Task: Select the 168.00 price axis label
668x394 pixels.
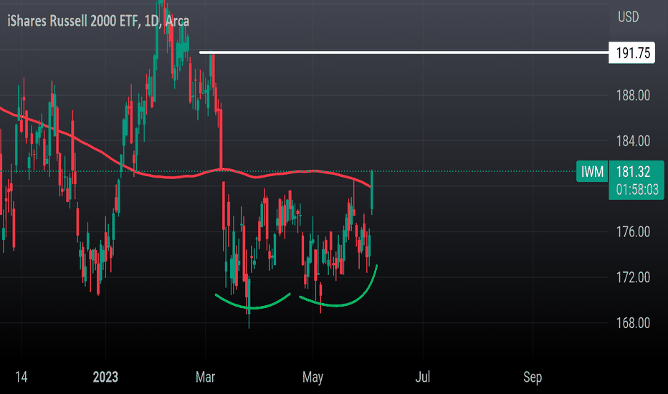Action: (633, 323)
